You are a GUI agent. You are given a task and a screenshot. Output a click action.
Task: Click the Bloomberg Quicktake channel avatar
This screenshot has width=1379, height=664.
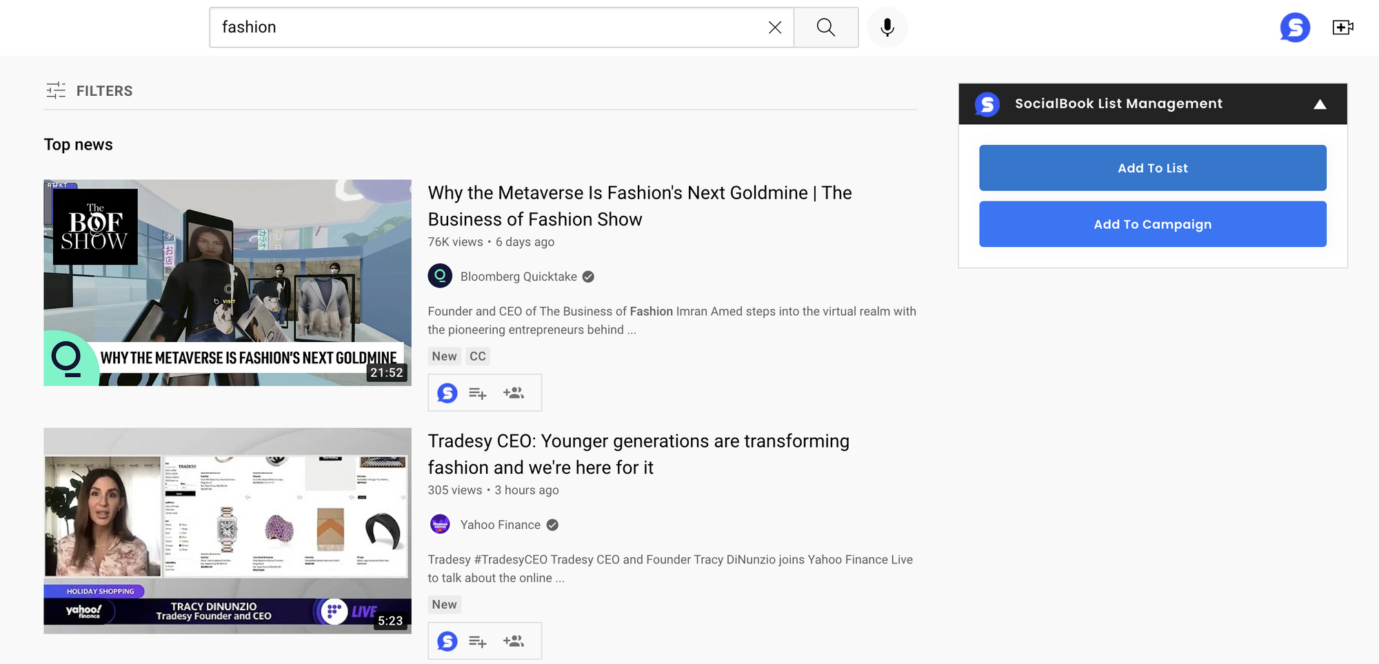pyautogui.click(x=440, y=276)
